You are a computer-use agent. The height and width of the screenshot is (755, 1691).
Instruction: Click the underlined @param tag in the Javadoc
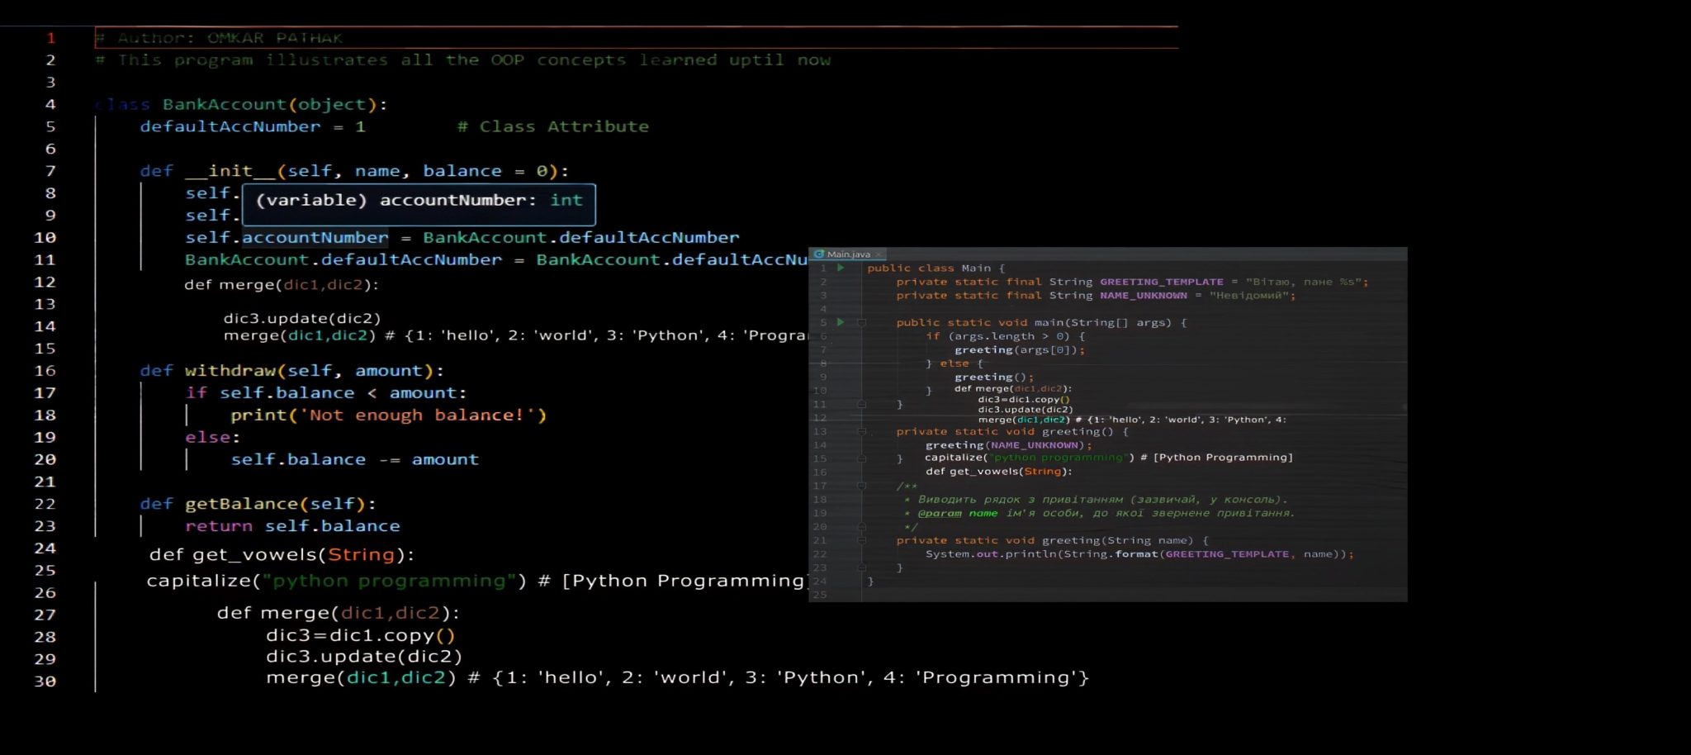(941, 513)
